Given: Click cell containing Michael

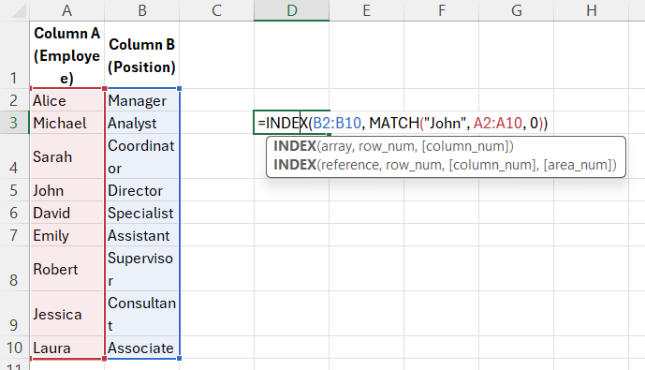Looking at the screenshot, I should (x=67, y=123).
